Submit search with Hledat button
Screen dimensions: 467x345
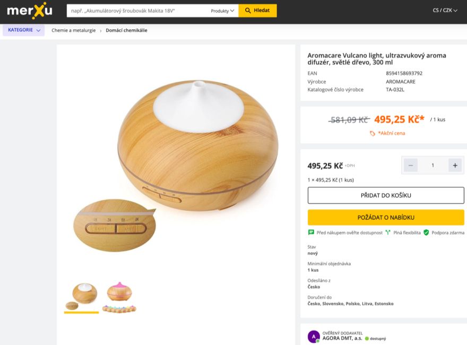tap(257, 11)
